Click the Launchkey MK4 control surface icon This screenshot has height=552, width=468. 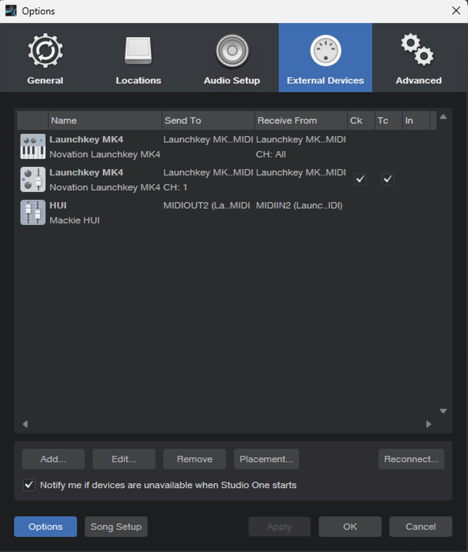[33, 180]
